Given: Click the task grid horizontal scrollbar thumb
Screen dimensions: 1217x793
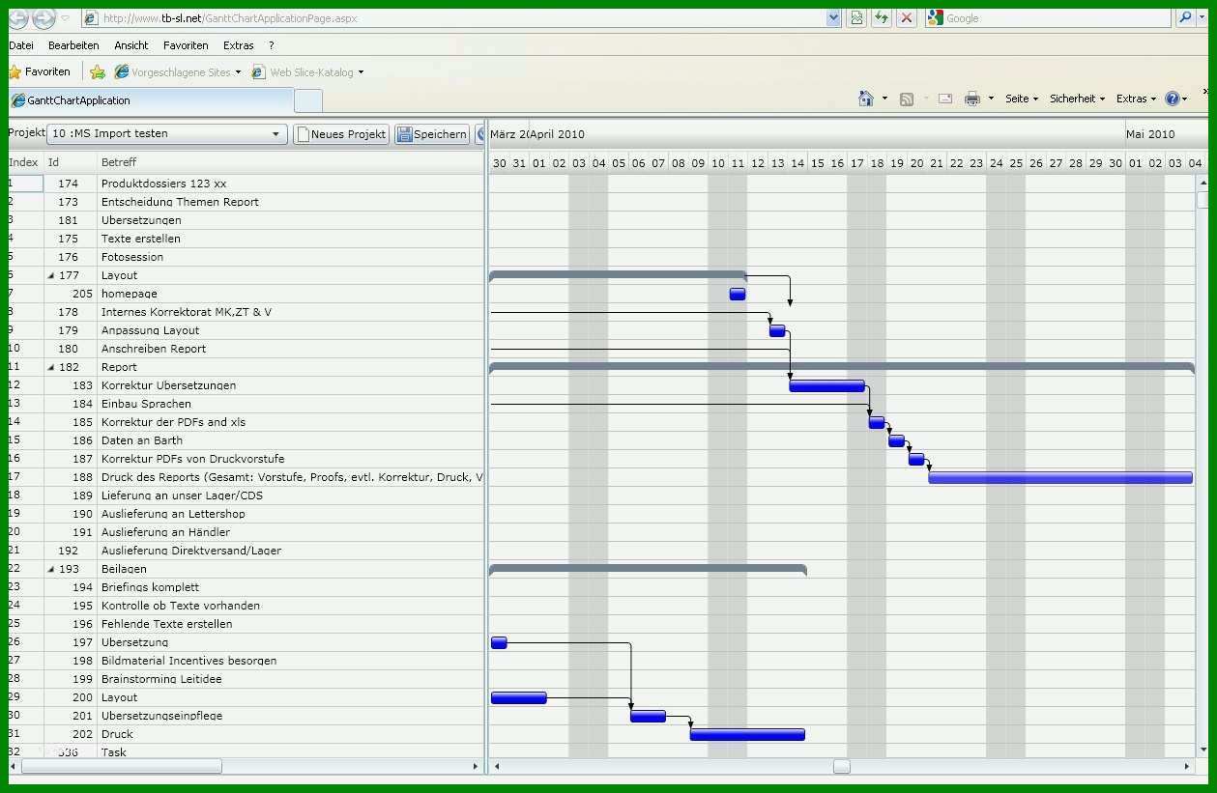Looking at the screenshot, I should [121, 766].
